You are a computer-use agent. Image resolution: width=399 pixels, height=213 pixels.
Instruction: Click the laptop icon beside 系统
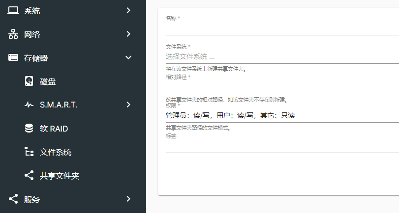[x=13, y=11]
